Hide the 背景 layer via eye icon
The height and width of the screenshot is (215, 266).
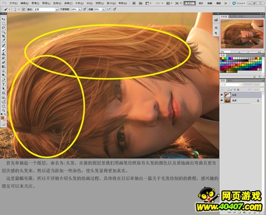tap(222, 100)
